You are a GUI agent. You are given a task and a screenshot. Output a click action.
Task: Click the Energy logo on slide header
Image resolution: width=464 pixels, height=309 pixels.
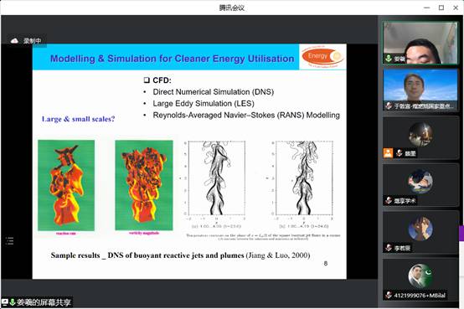(x=322, y=57)
